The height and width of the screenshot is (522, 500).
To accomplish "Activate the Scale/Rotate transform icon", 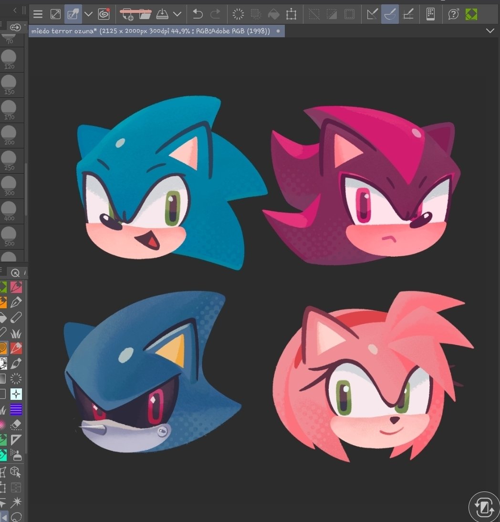I will tap(292, 14).
